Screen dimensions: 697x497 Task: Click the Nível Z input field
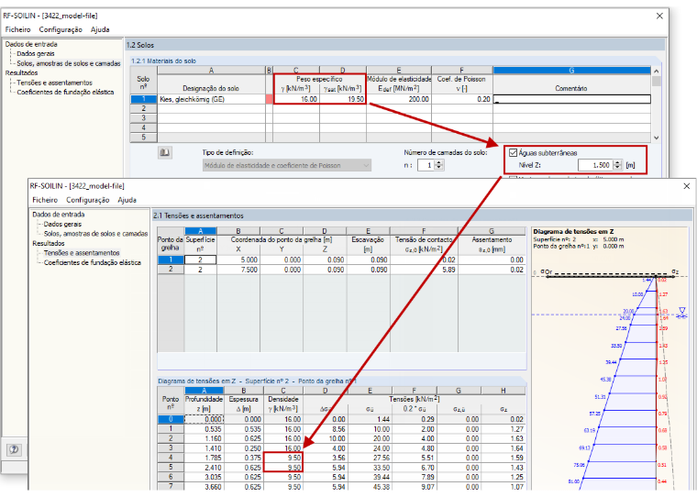point(595,165)
